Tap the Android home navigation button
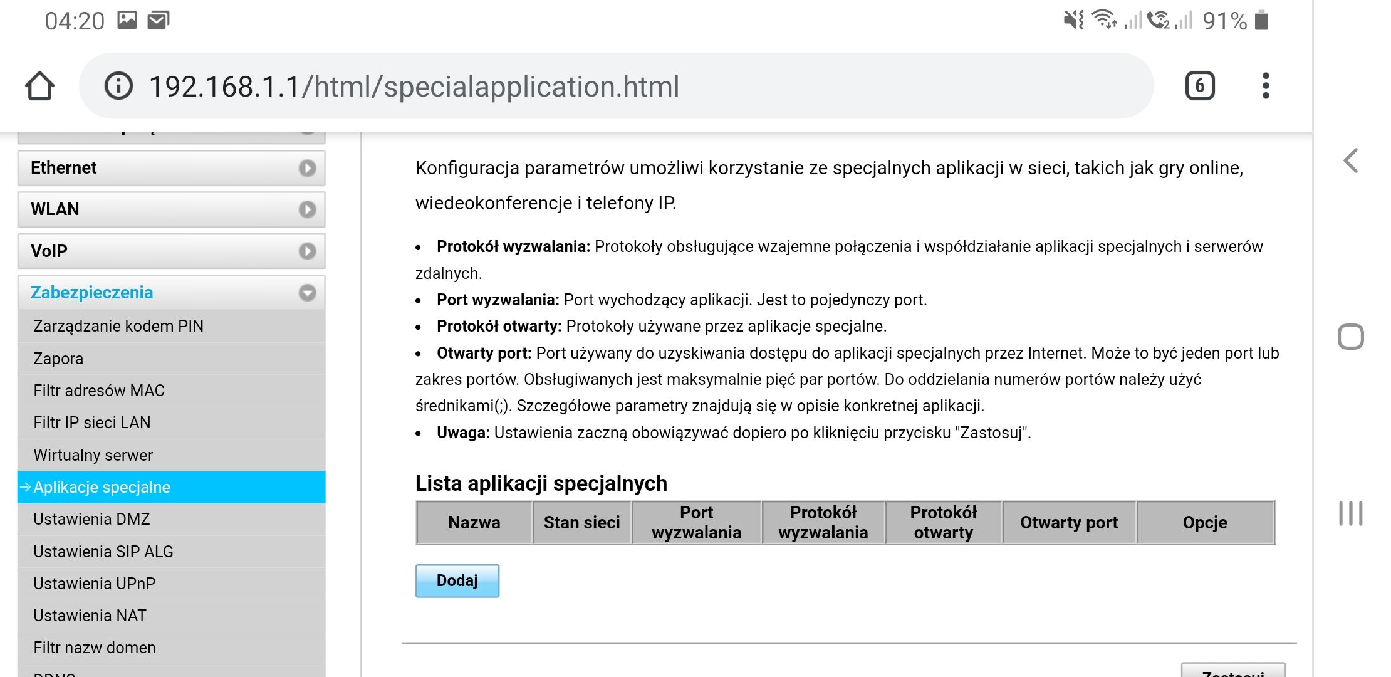 click(x=1350, y=337)
